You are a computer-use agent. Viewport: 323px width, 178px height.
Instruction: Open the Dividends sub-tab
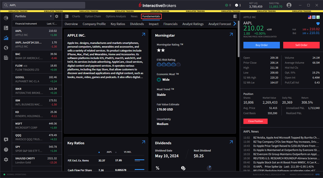tap(137, 24)
